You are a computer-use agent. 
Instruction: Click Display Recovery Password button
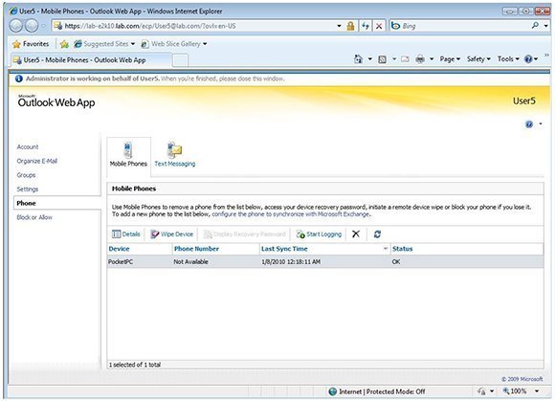point(245,234)
